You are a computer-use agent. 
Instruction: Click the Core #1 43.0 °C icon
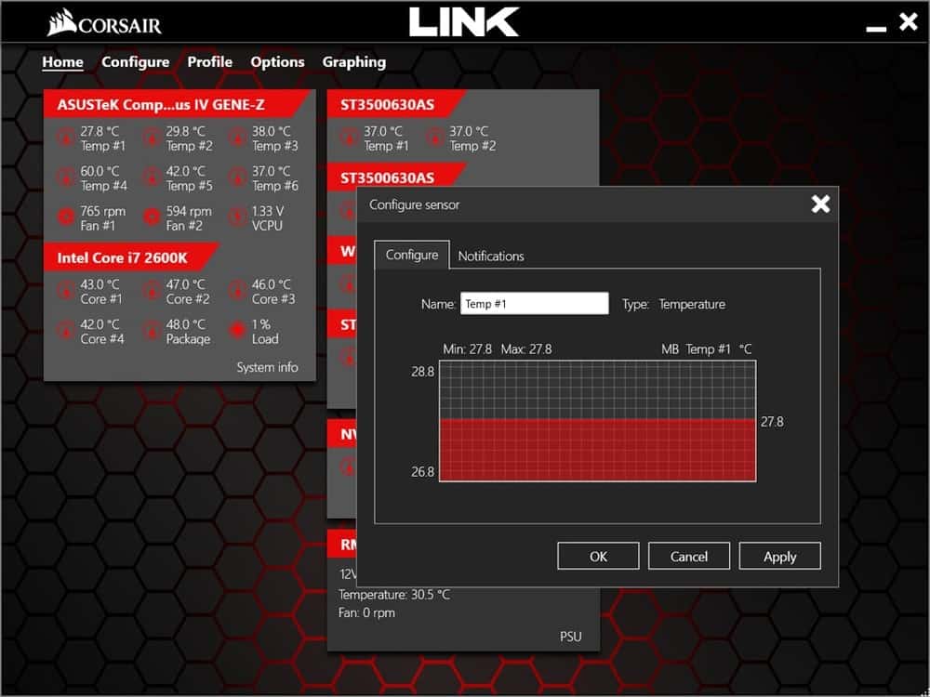click(x=66, y=291)
